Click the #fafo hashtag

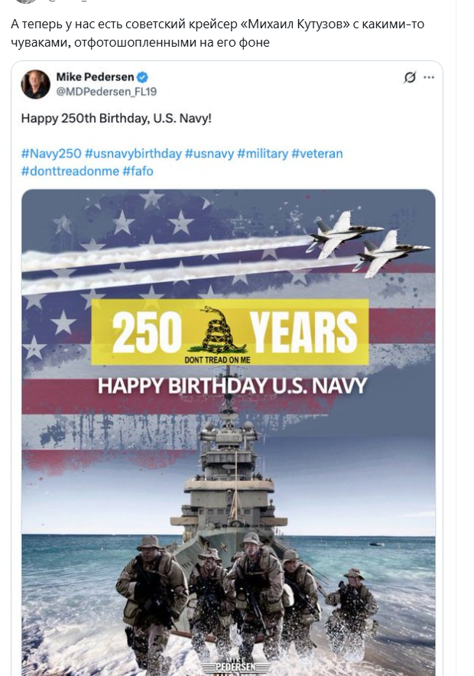[x=138, y=171]
